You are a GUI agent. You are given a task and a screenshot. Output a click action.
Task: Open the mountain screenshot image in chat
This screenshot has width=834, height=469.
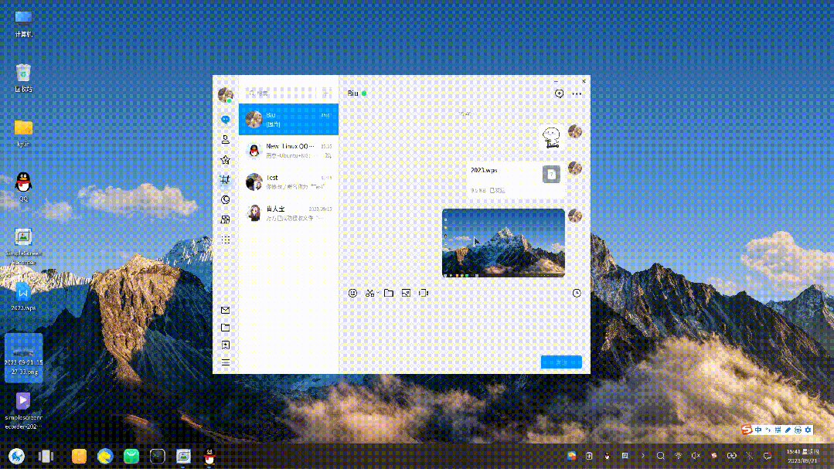(503, 243)
